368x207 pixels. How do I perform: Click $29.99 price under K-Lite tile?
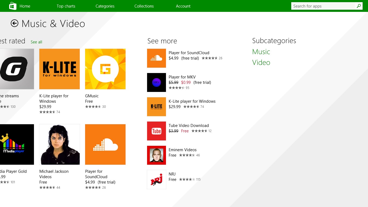(45, 107)
